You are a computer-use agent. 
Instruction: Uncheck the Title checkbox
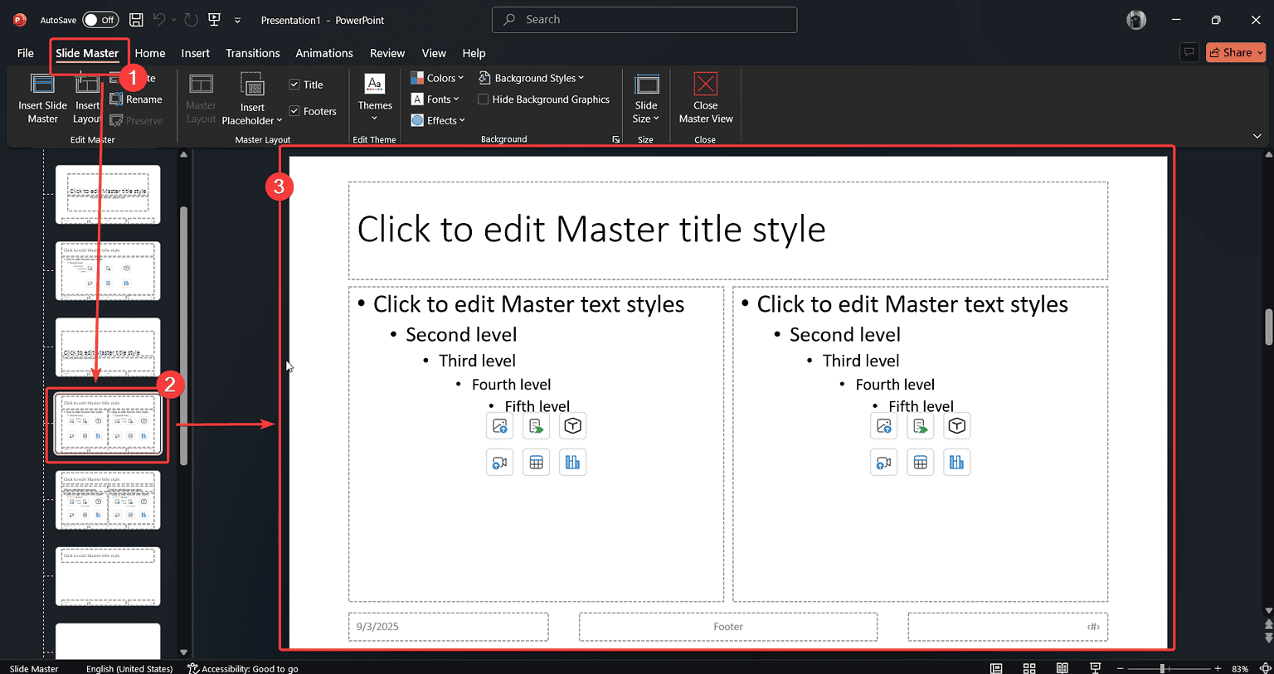tap(294, 84)
